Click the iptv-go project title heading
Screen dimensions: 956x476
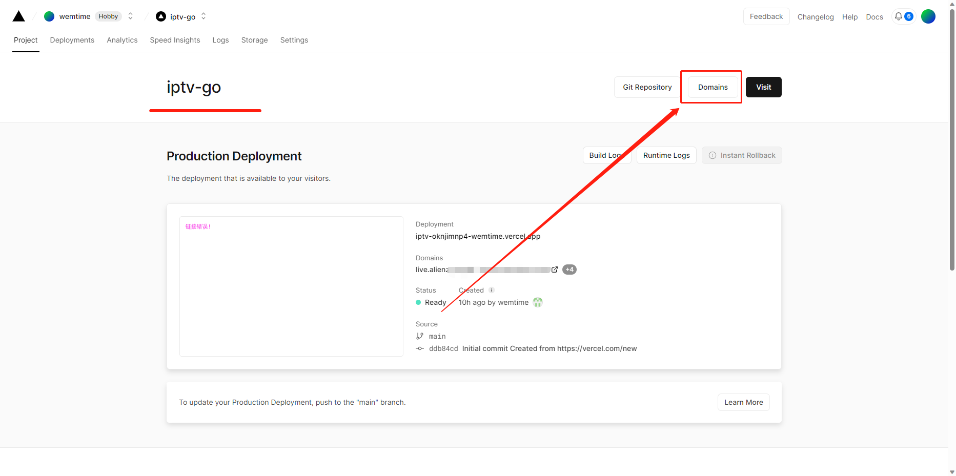pos(194,87)
